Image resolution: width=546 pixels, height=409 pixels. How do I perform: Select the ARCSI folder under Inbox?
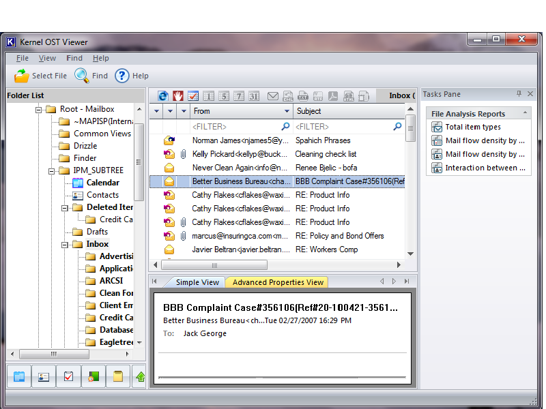111,281
